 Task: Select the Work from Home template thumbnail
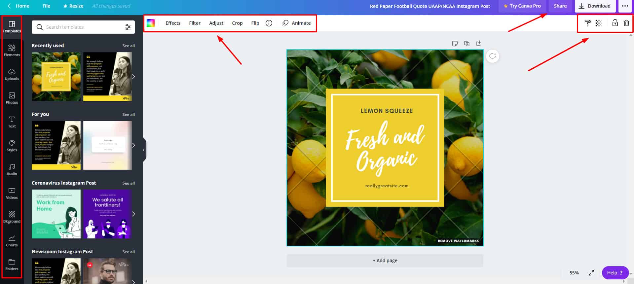pyautogui.click(x=56, y=214)
